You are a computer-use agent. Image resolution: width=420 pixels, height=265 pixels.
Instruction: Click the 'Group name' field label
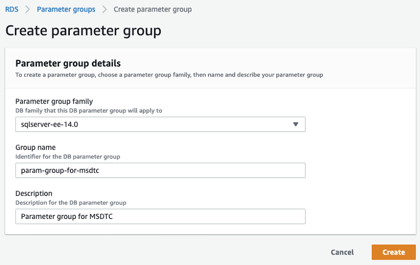(x=36, y=147)
